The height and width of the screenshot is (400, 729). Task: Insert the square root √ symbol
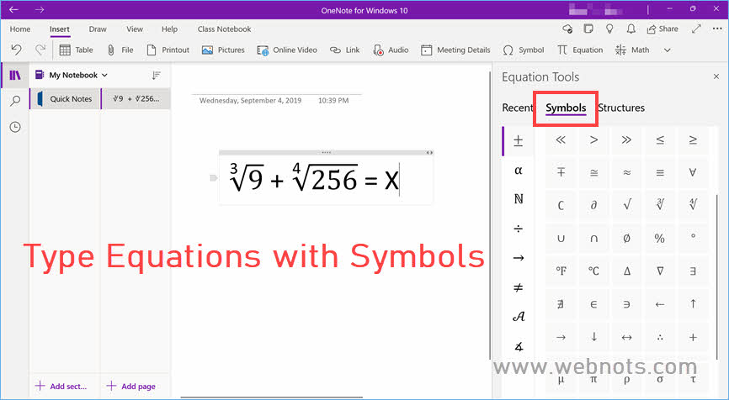(626, 206)
